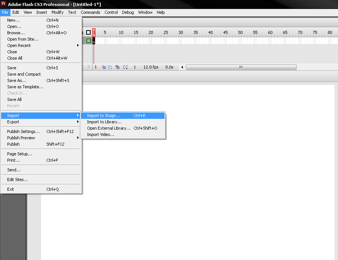Choose Close from the File menu
The width and height of the screenshot is (338, 260).
tap(41, 52)
